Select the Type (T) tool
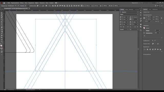 (2, 23)
